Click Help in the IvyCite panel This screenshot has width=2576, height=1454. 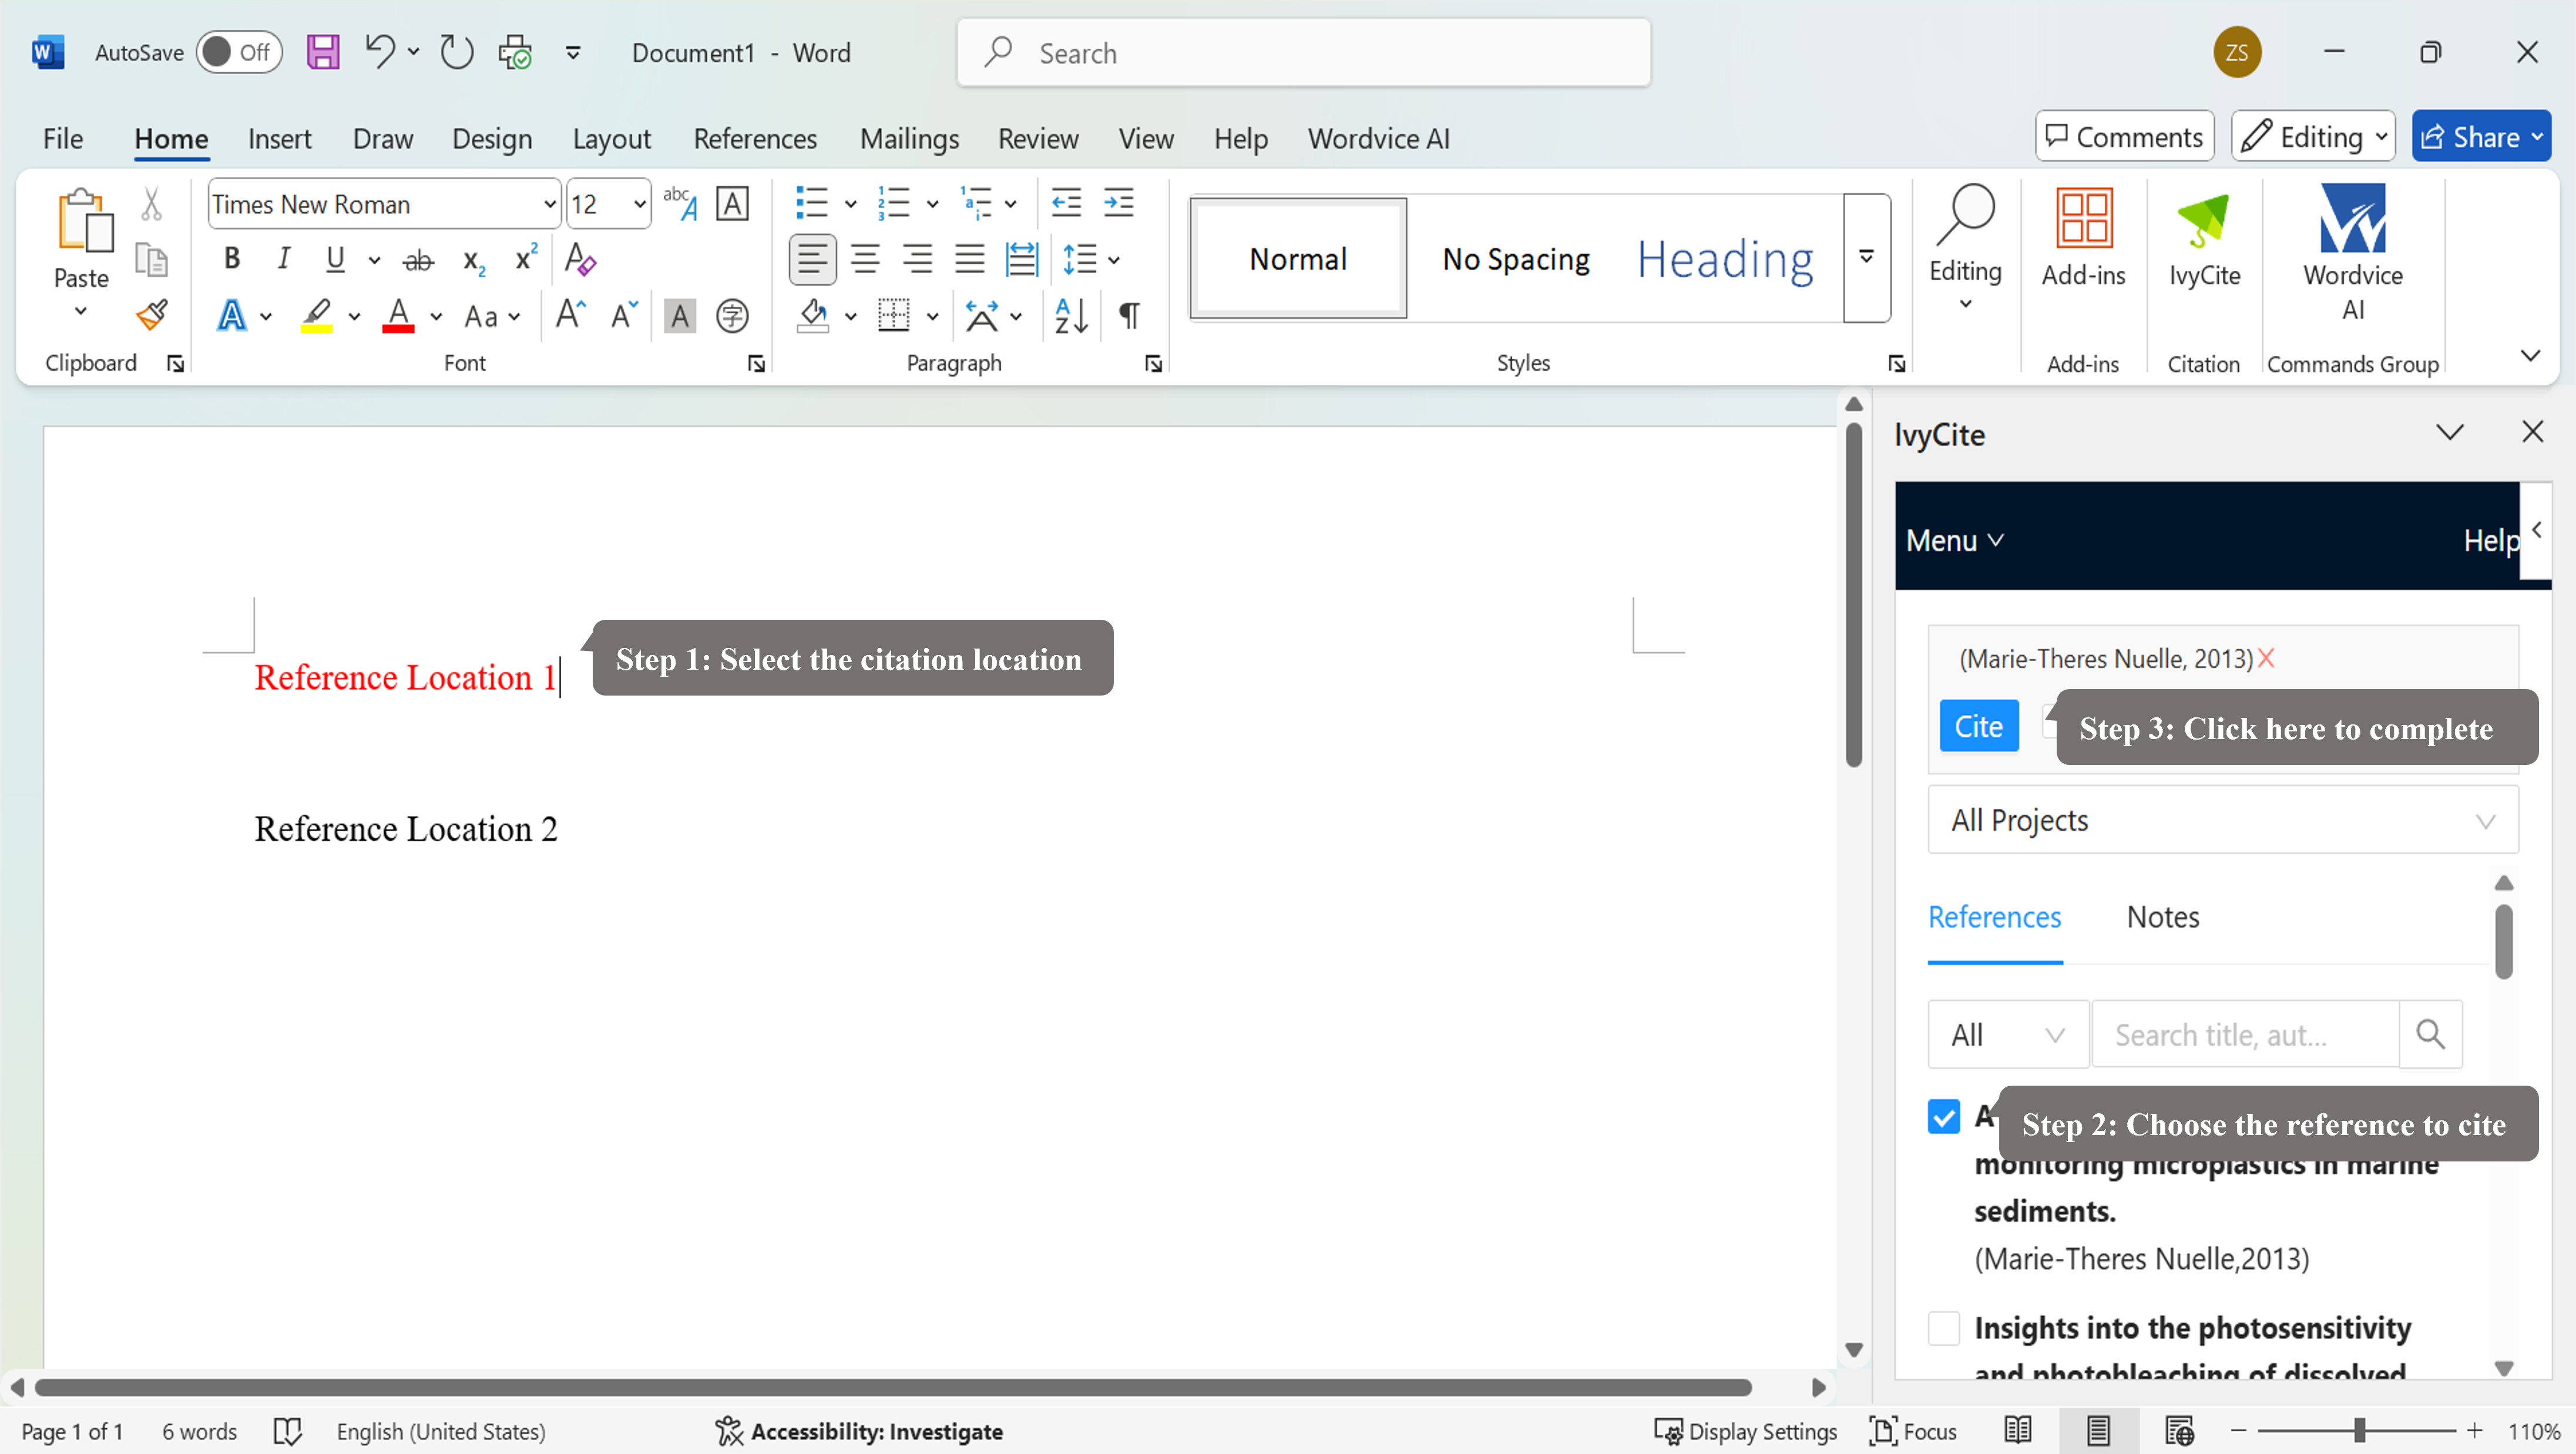point(2490,540)
